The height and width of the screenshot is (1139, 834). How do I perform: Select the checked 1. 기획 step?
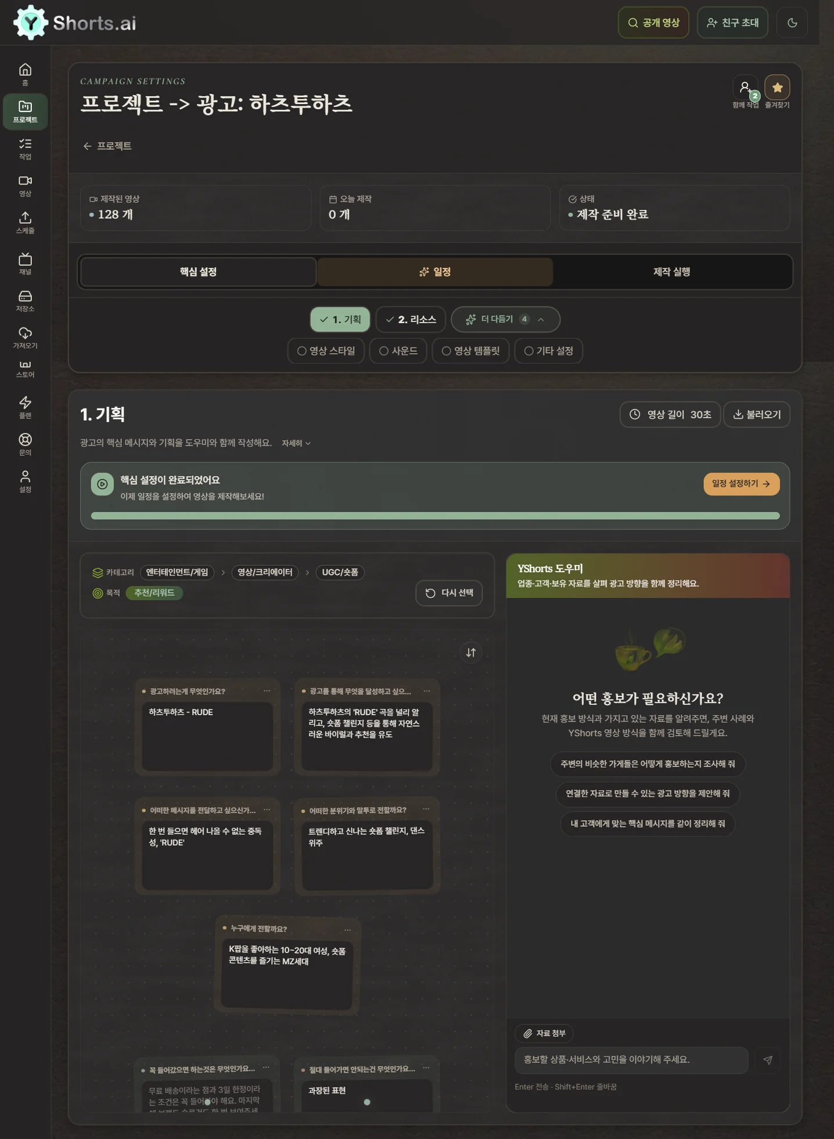coord(340,319)
